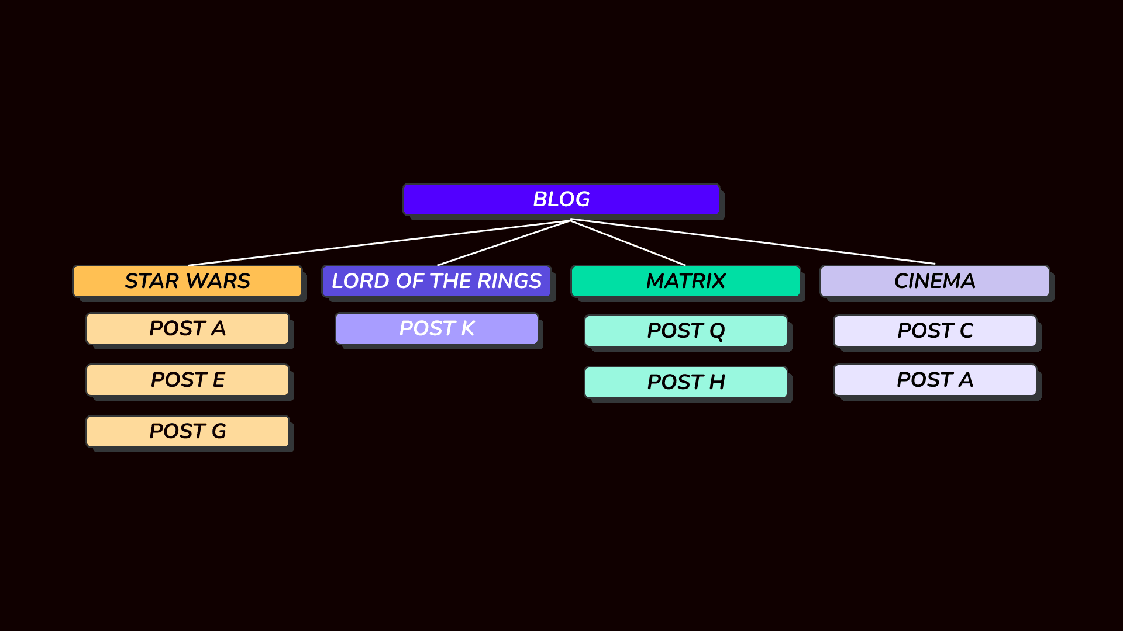Click the POST Q node under MATRIX
The height and width of the screenshot is (631, 1123).
[684, 329]
